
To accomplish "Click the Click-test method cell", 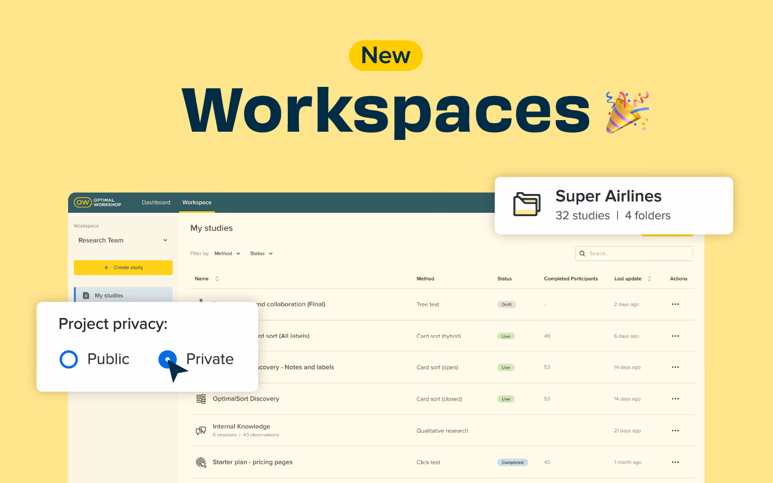I will (428, 462).
